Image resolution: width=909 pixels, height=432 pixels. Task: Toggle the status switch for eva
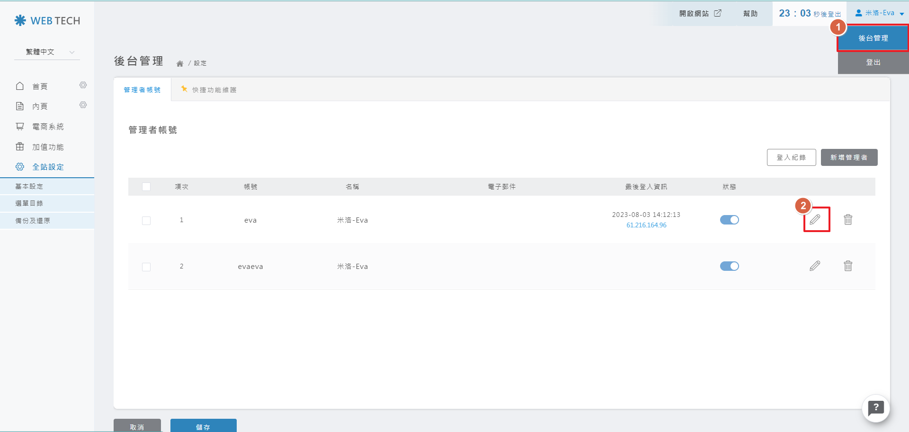[x=729, y=220]
